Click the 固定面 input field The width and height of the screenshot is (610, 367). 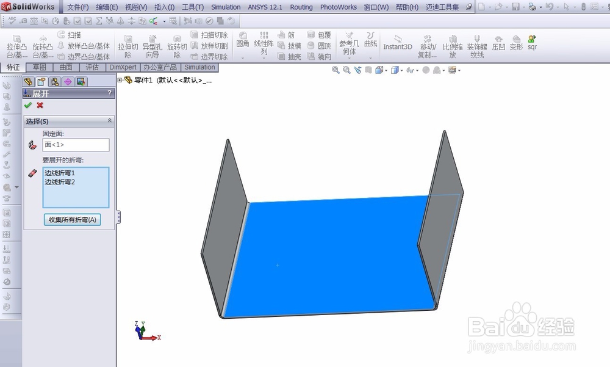point(76,145)
